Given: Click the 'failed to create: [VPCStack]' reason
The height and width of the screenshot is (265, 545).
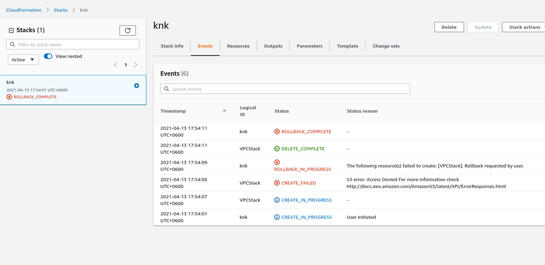Looking at the screenshot, I should point(435,166).
